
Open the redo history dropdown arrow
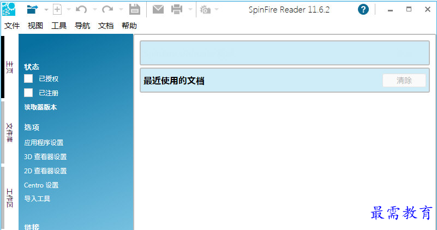tap(121, 10)
